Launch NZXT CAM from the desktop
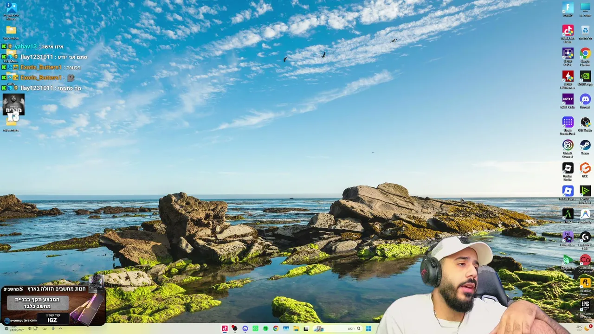The height and width of the screenshot is (334, 594). [568, 101]
